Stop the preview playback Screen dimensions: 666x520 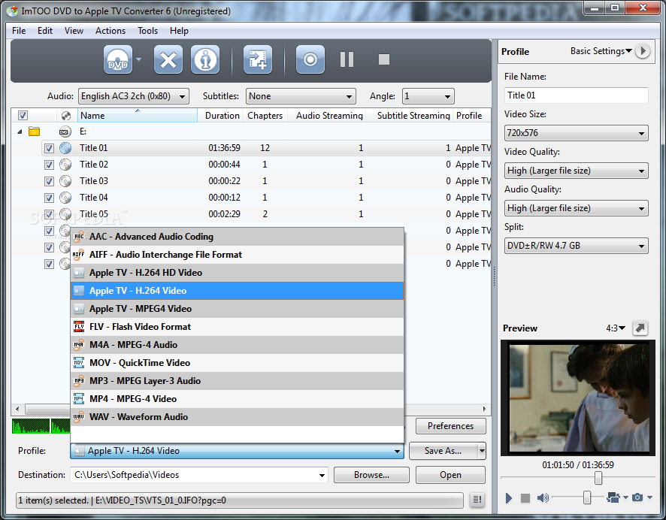[x=525, y=497]
